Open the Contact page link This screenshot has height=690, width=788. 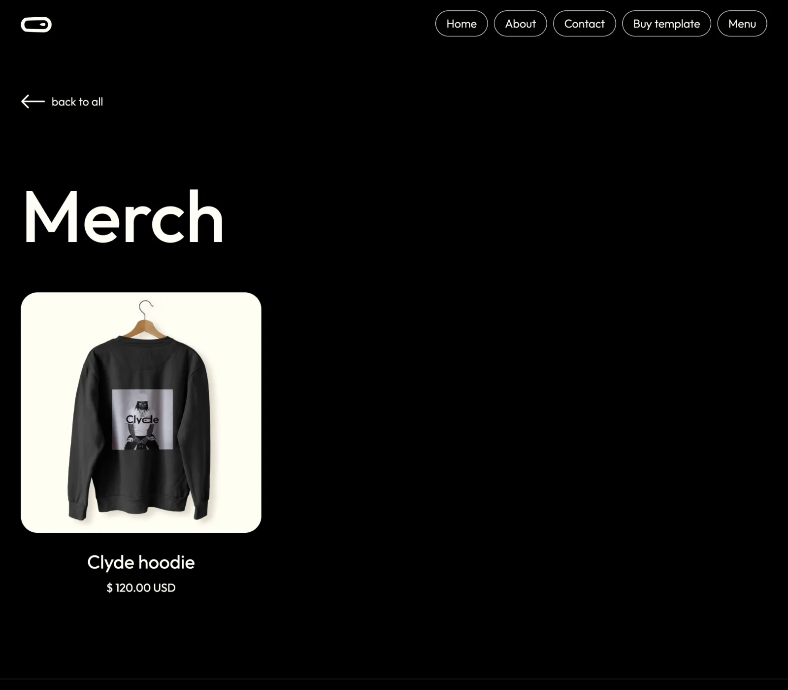click(584, 24)
